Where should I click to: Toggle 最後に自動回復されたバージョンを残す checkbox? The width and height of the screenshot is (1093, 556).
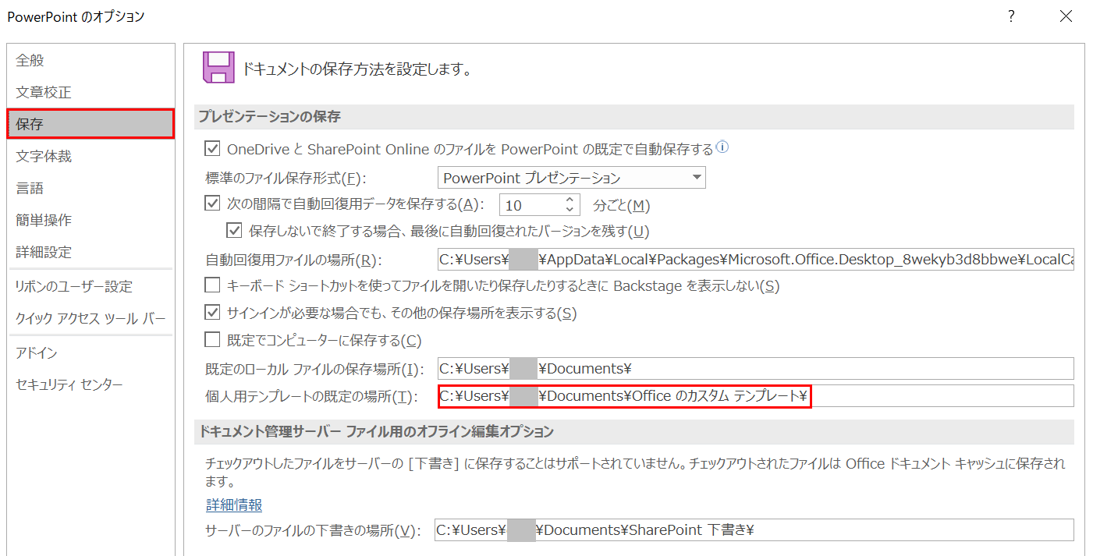click(234, 230)
